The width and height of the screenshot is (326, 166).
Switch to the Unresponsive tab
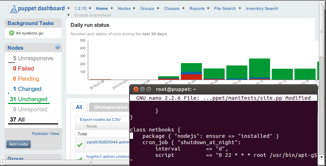point(110,107)
